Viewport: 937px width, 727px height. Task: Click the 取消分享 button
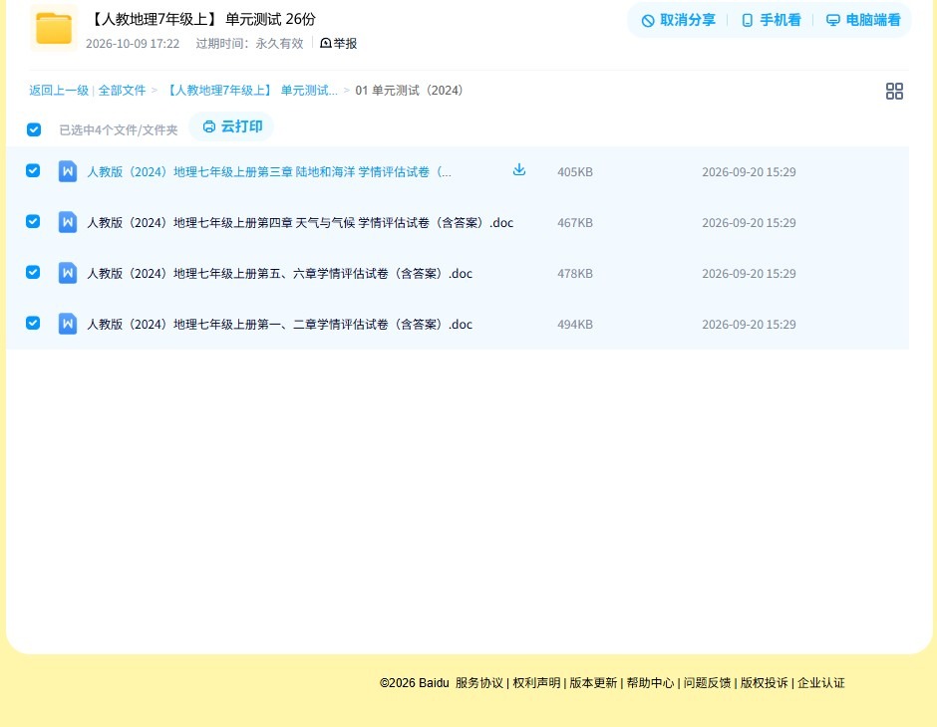coord(678,20)
